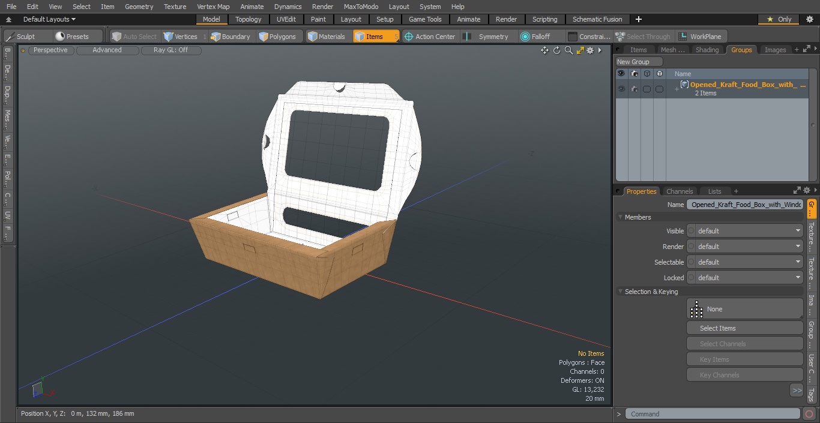Open the Perspective view type dropdown
This screenshot has width=820, height=423.
(50, 50)
